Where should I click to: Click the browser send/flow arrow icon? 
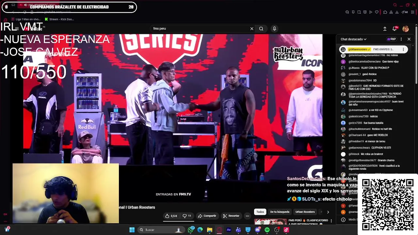click(371, 12)
